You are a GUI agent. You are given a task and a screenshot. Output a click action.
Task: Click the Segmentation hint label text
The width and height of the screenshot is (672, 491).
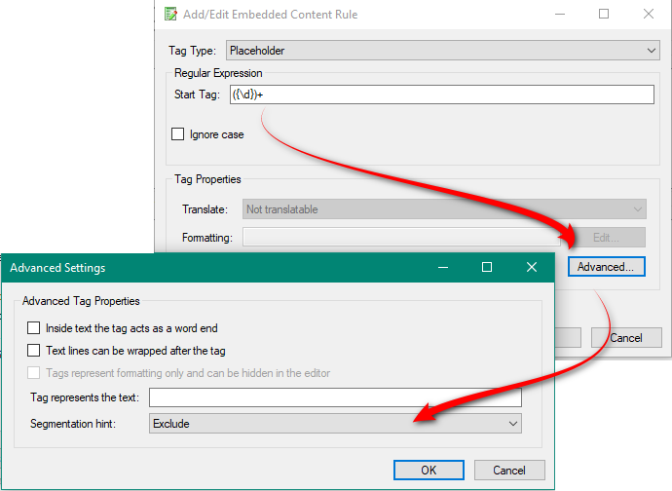73,424
